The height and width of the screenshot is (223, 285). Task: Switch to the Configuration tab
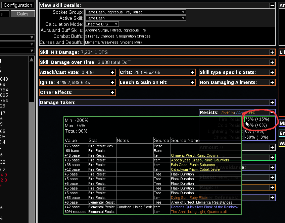pyautogui.click(x=18, y=5)
